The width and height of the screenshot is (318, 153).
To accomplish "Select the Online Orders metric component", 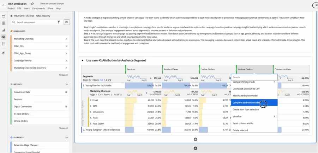I will (x=40, y=121).
